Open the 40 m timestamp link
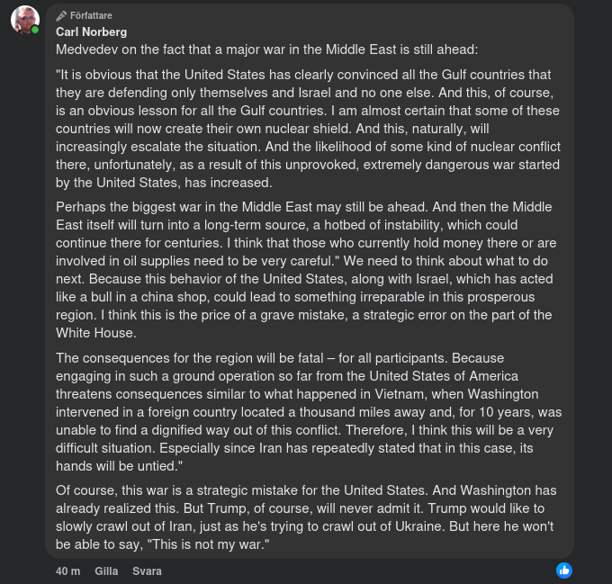 [x=67, y=571]
